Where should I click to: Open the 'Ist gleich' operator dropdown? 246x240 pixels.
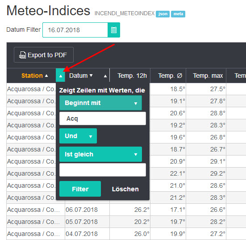pos(101,154)
